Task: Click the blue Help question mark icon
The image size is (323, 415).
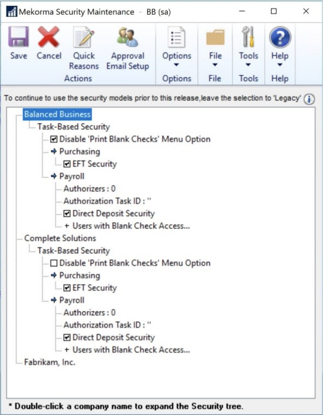Action: coord(280,37)
